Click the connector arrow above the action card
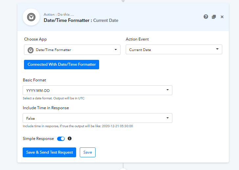Viewport: 239px width, 170px height. [123, 1]
